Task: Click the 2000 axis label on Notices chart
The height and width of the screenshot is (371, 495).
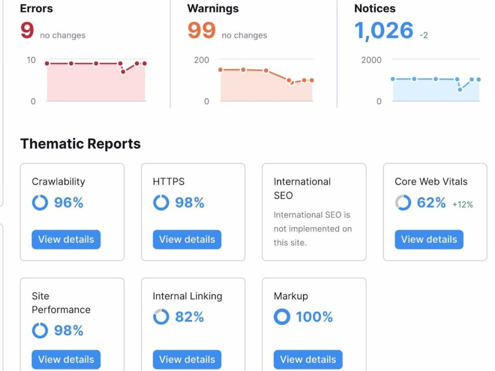Action: [371, 60]
